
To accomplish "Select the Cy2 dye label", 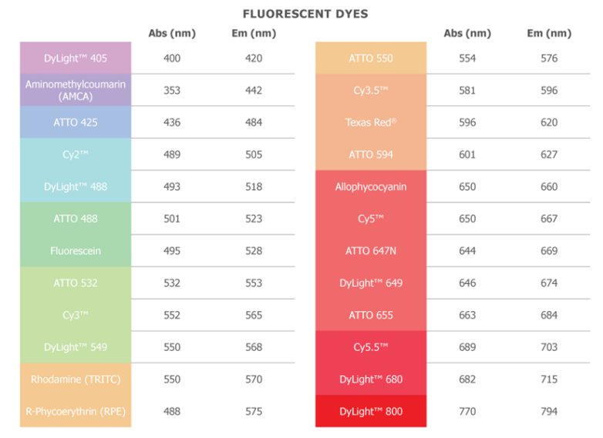I will (x=76, y=155).
